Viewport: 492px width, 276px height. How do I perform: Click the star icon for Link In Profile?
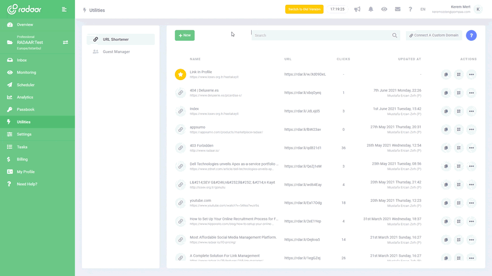pyautogui.click(x=180, y=75)
